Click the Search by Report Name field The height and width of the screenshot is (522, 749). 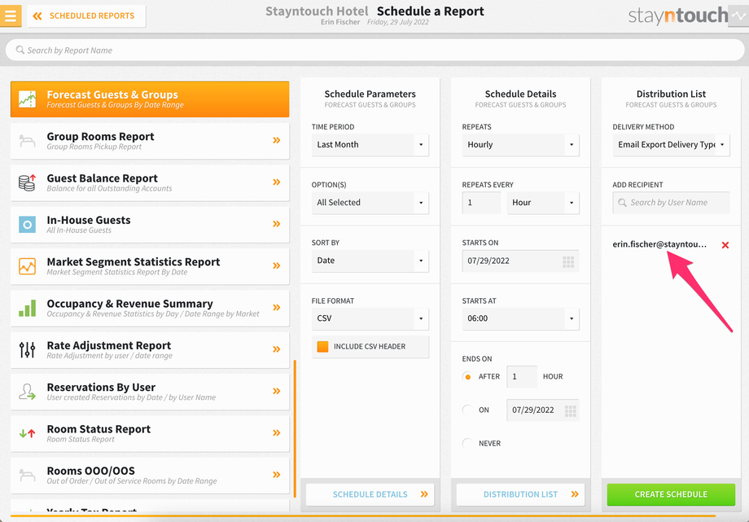(374, 50)
